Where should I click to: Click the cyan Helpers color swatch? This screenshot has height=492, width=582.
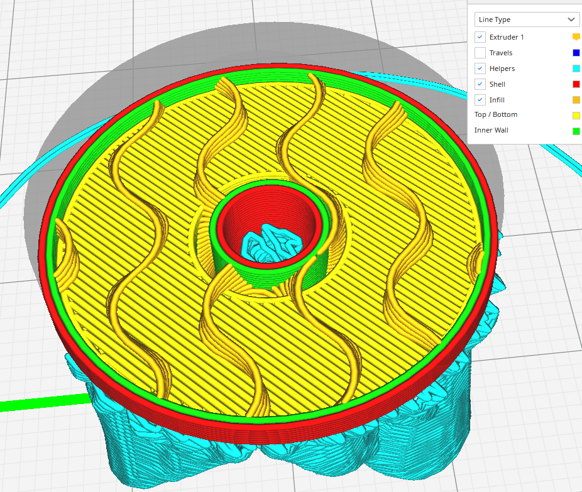(x=576, y=68)
